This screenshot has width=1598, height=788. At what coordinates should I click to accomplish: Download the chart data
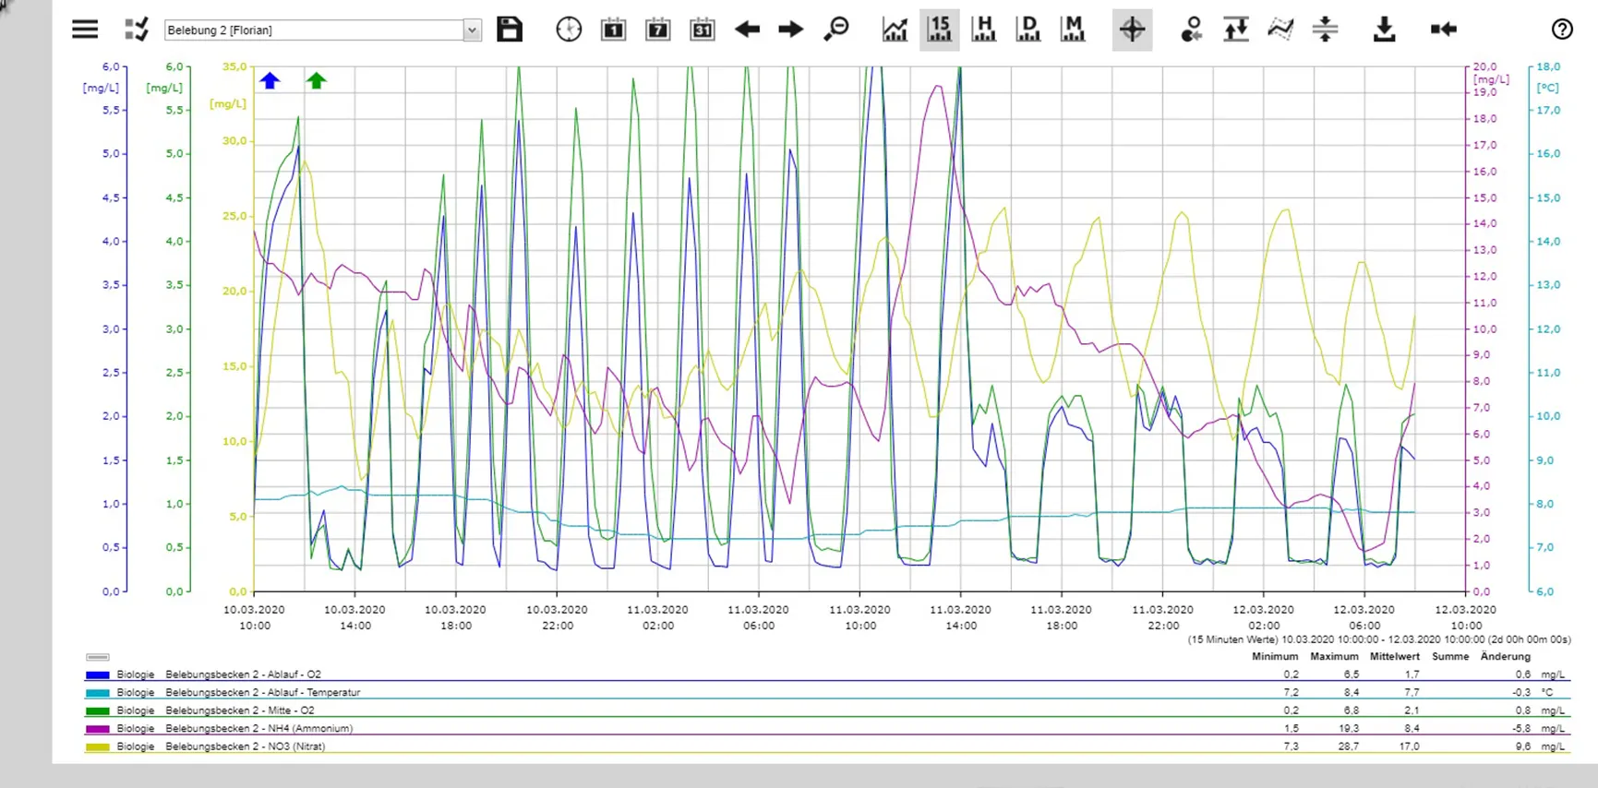pos(1384,30)
